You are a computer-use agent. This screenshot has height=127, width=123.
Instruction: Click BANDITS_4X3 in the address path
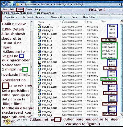(61, 5)
